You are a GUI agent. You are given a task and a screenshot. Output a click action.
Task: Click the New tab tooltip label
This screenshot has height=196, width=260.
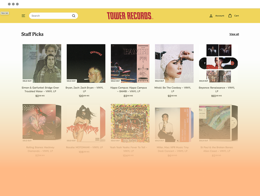(5, 13)
